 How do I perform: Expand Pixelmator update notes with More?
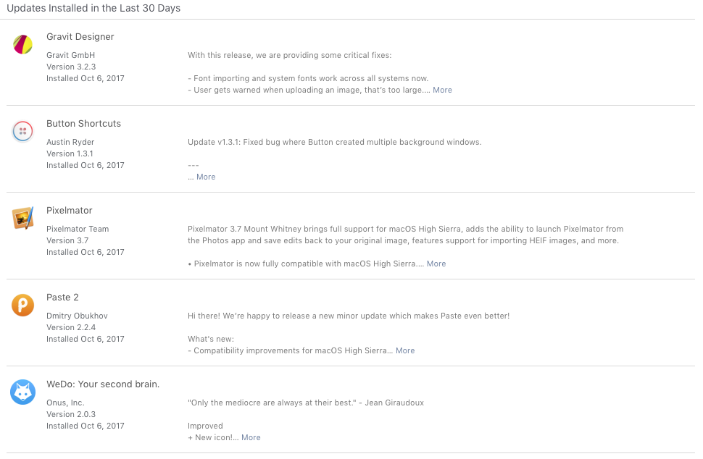pos(436,264)
